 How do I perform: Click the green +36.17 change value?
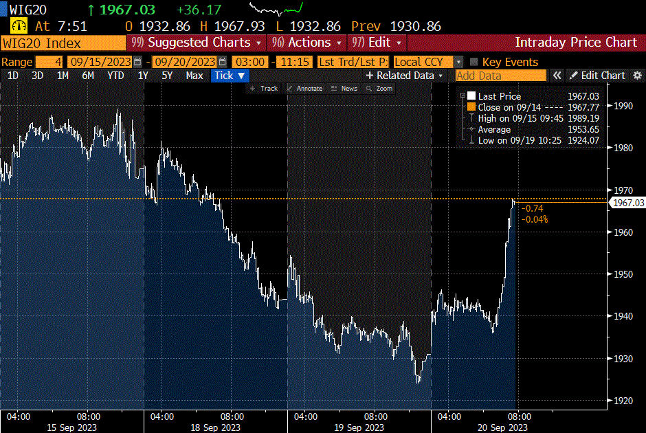click(199, 10)
